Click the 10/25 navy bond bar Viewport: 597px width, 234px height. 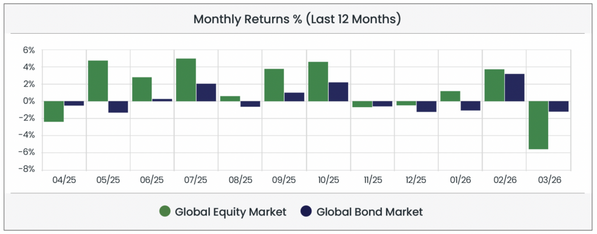pyautogui.click(x=338, y=92)
